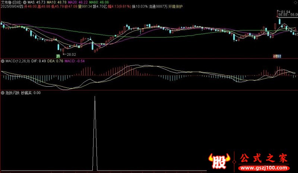
Task: Click the 61.94 highest price label
Action: (x=286, y=12)
